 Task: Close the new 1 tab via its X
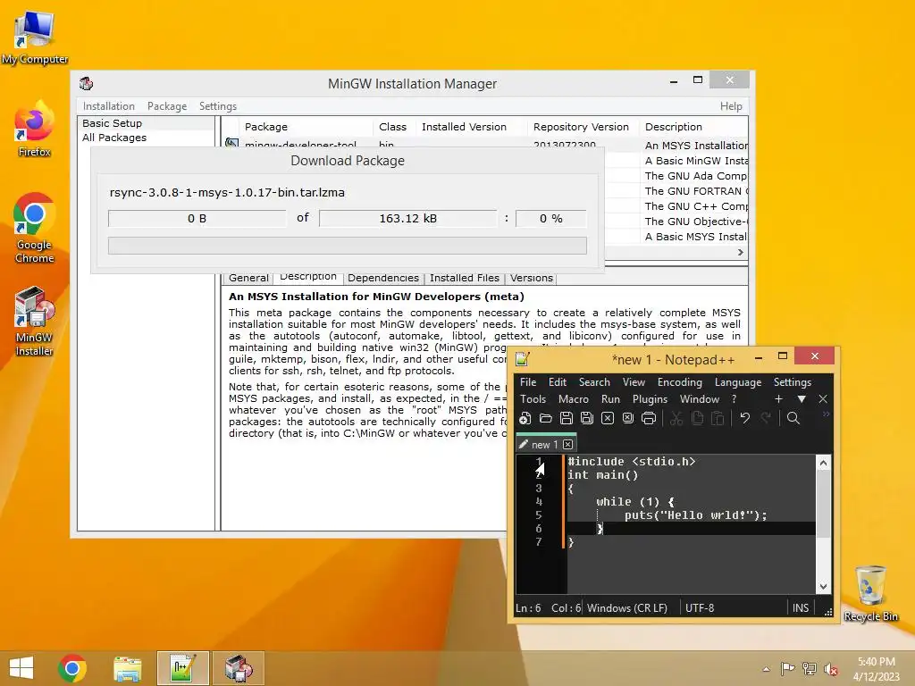567,445
